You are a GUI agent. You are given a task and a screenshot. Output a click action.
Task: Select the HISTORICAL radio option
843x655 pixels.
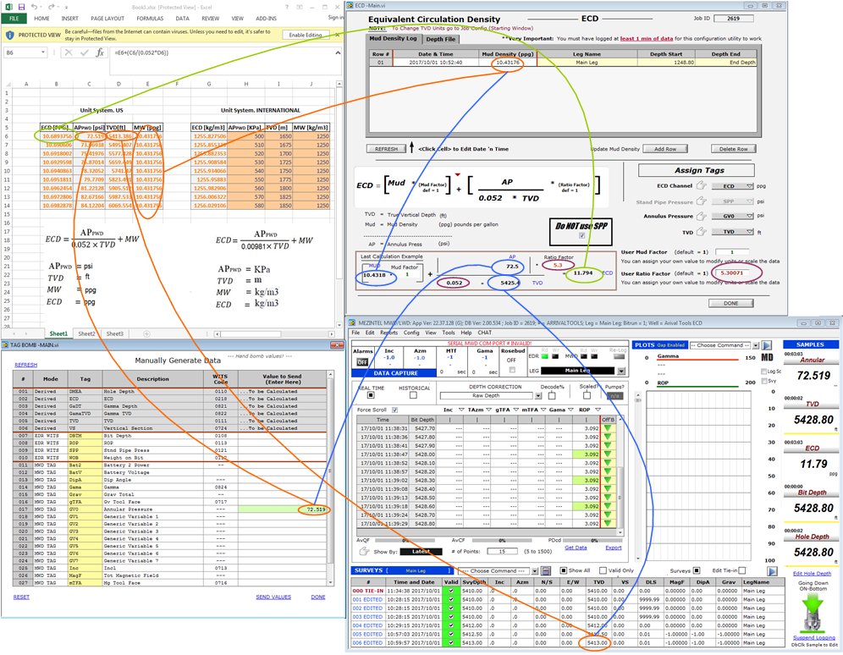point(413,395)
